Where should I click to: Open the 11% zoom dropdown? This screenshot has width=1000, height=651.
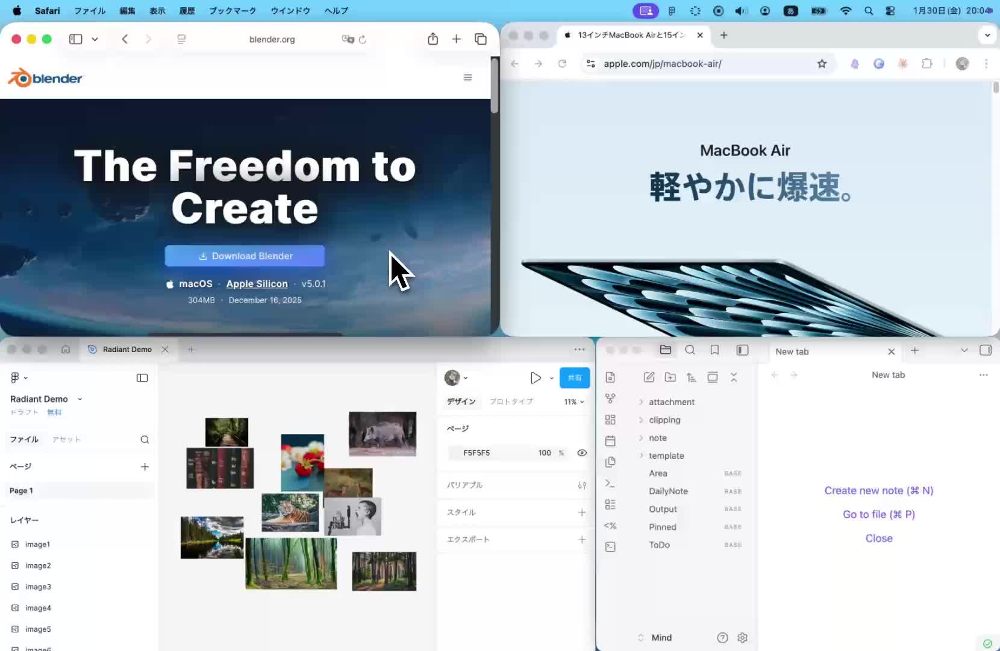[x=573, y=402]
